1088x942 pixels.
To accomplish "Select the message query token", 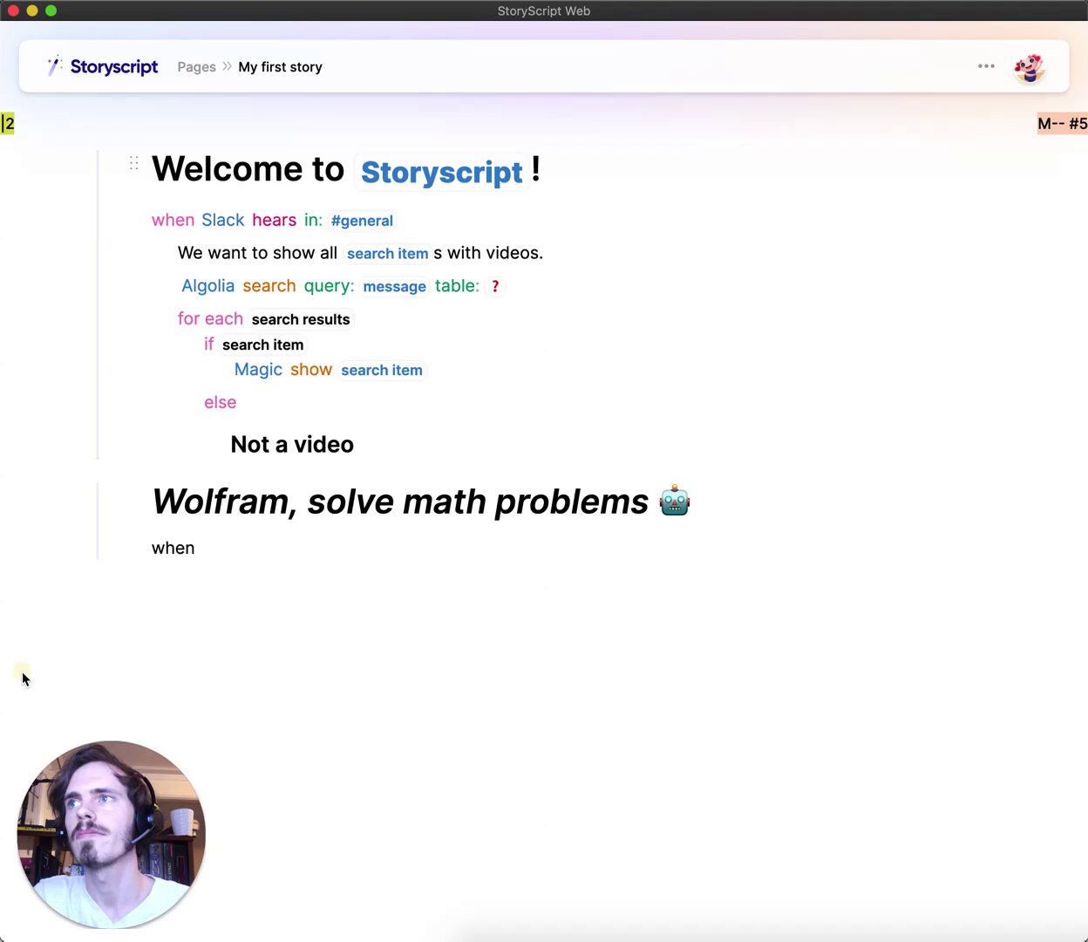I will (394, 287).
